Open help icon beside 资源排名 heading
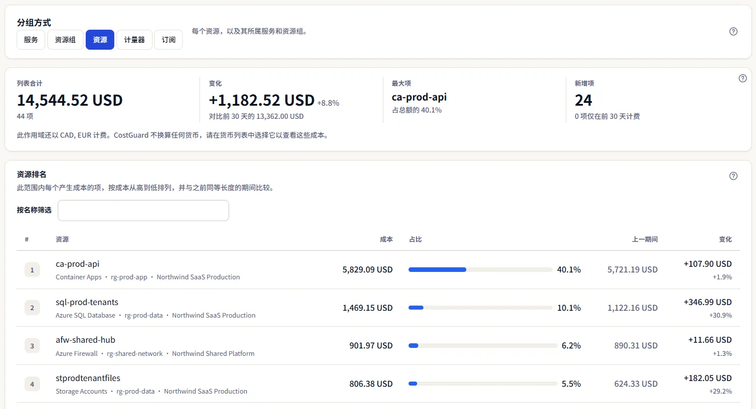 tap(734, 176)
